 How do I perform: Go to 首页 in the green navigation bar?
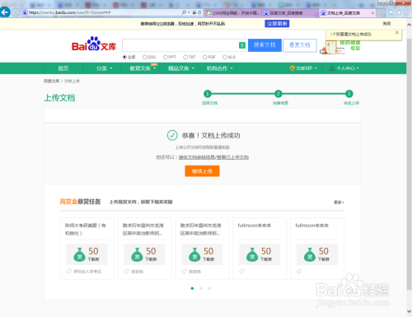pos(63,68)
